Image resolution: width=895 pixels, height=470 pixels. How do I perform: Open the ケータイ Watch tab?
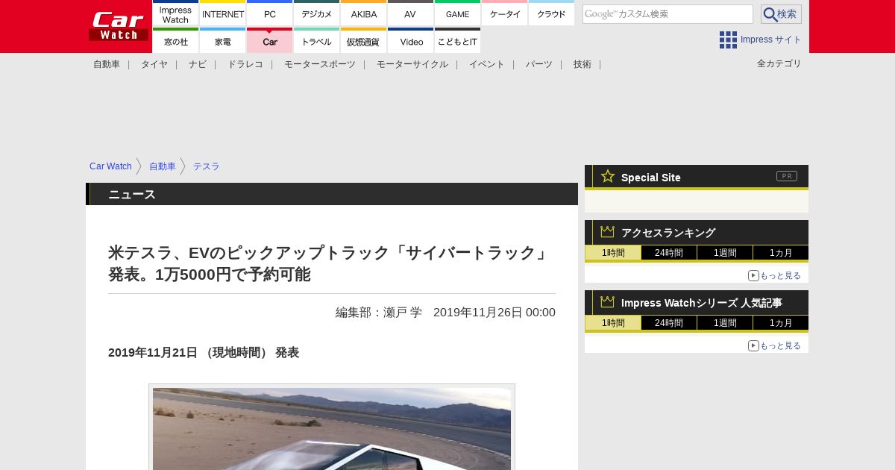tap(505, 13)
